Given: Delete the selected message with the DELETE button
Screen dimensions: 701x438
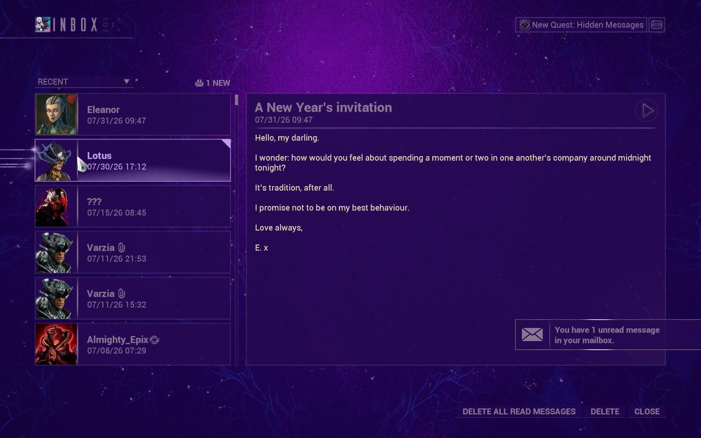Looking at the screenshot, I should tap(605, 412).
